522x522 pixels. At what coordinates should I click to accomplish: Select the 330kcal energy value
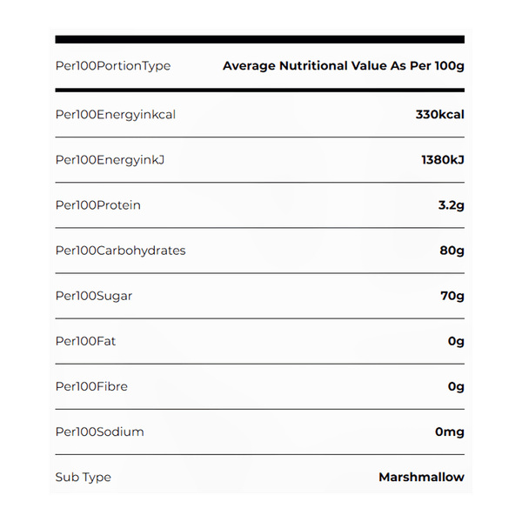coord(440,115)
